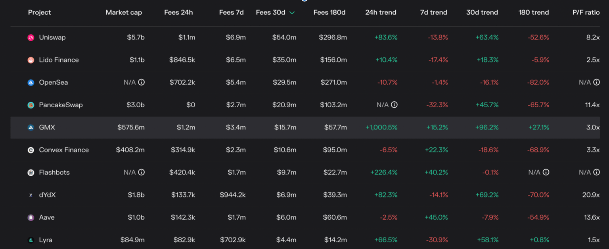Click the Uniswap project logo icon
This screenshot has height=249, width=609.
31,38
